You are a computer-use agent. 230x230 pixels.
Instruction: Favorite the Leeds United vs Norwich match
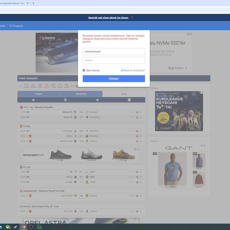140,196
